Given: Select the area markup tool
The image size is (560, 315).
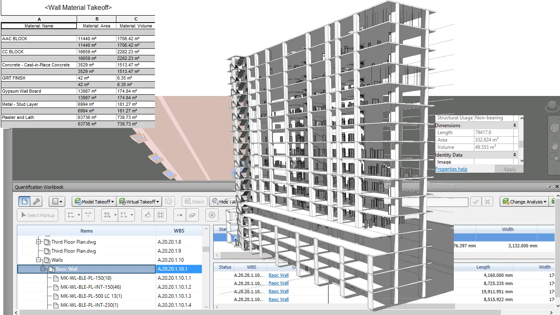Looking at the screenshot, I should coord(107,215).
